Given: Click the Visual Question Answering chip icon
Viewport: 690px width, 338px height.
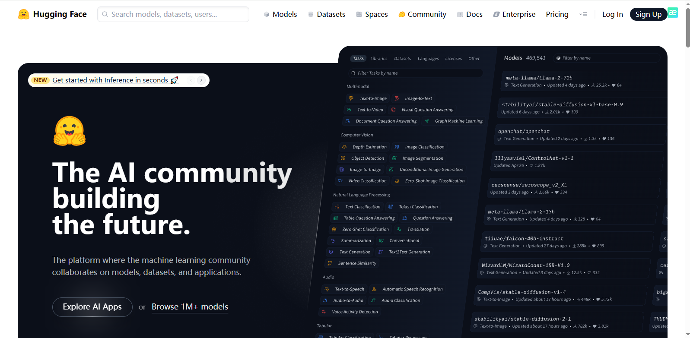Looking at the screenshot, I should click(393, 110).
